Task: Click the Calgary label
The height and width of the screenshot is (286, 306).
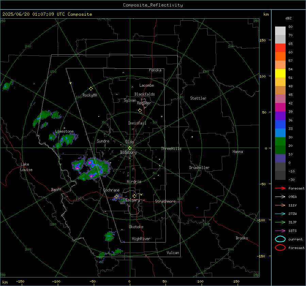Action: [x=133, y=200]
